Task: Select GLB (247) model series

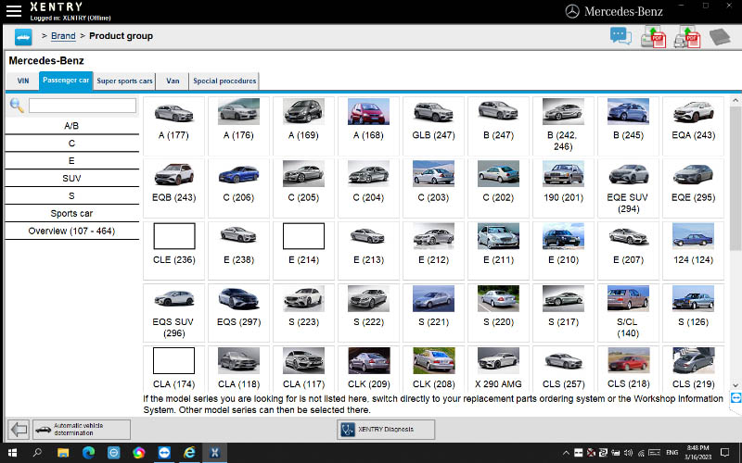Action: click(x=433, y=126)
